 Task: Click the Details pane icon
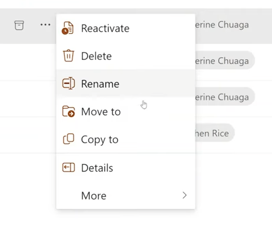(x=69, y=167)
